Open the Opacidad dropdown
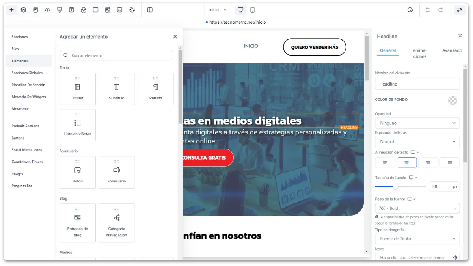This screenshot has height=266, width=473. 417,123
